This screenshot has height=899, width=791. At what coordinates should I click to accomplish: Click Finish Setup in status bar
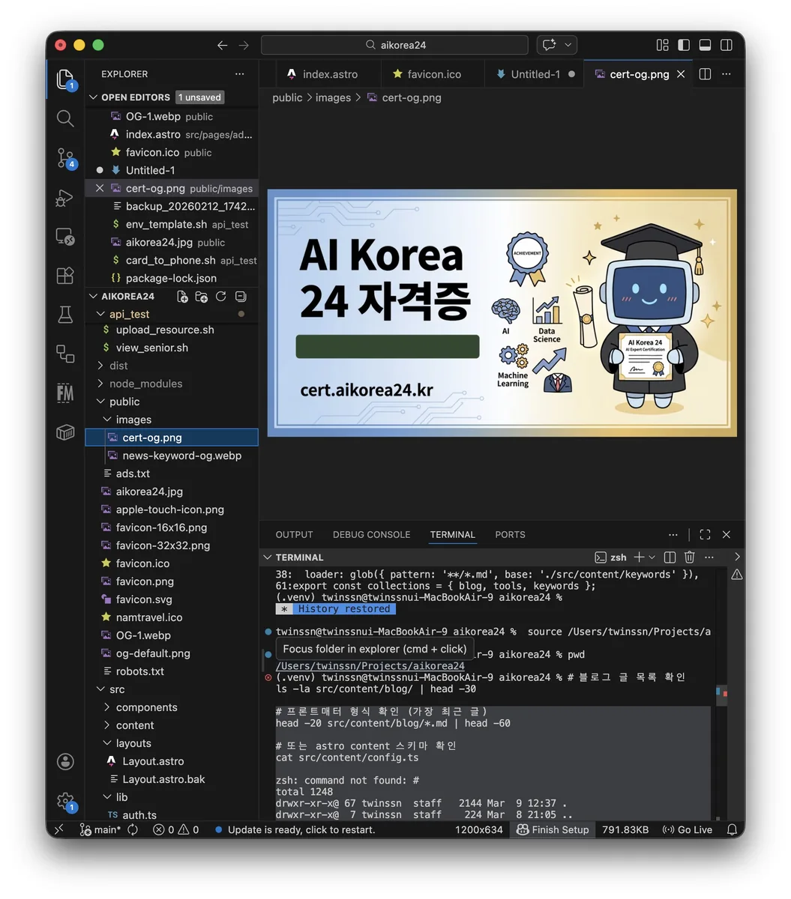pos(553,829)
